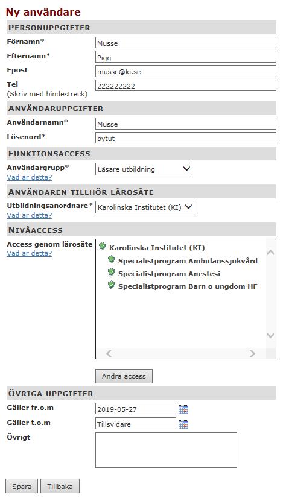Viewport: 283px width, 498px height.
Task: Open 'Vad är detta?' link under Utbildningsanordnare
Action: coord(29,215)
